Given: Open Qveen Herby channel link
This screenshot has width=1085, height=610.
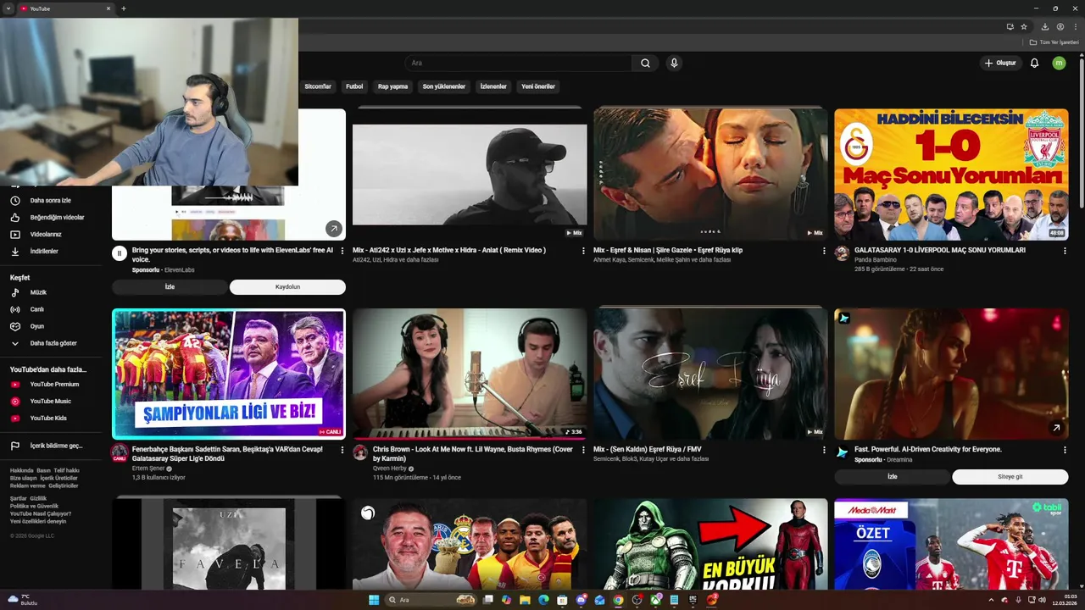Looking at the screenshot, I should 390,469.
